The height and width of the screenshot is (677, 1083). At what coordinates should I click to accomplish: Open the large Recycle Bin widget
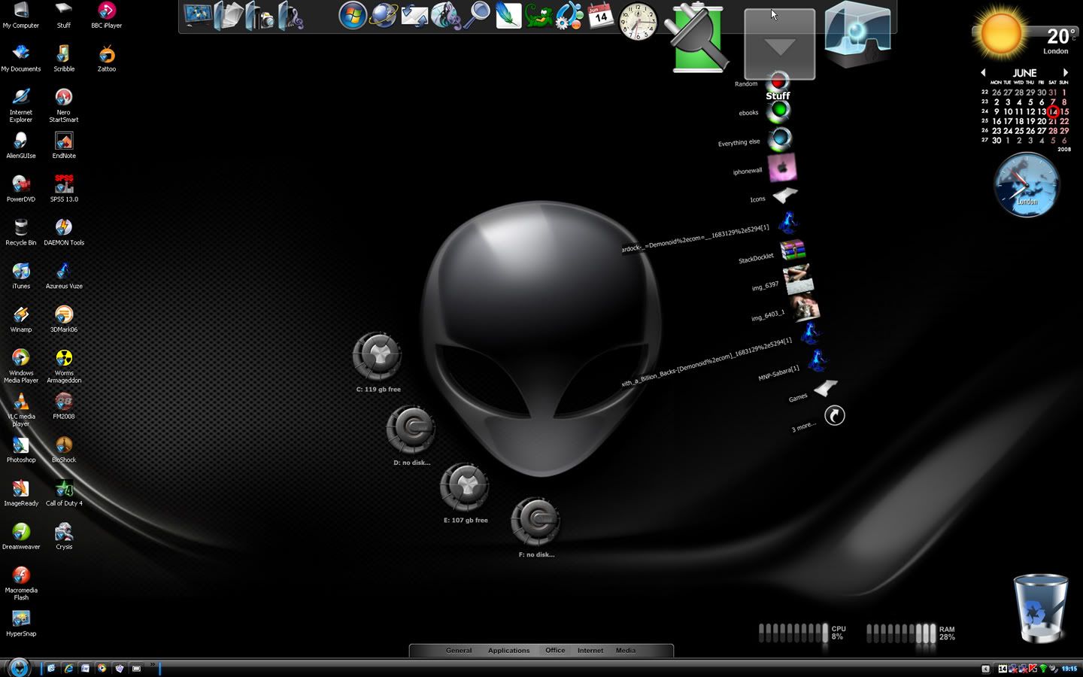coord(1041,608)
